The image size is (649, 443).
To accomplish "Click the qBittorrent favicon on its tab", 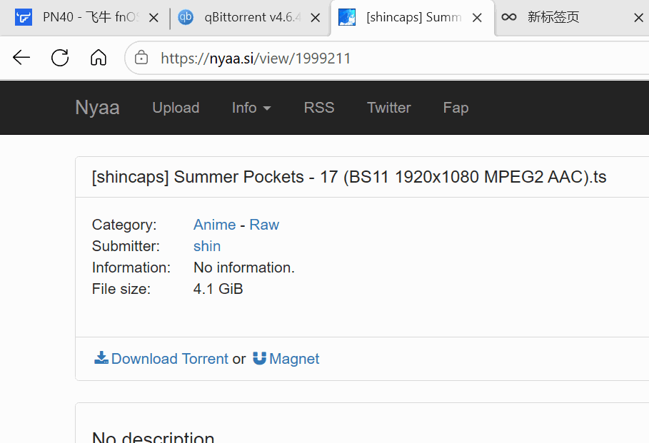I will click(x=186, y=17).
